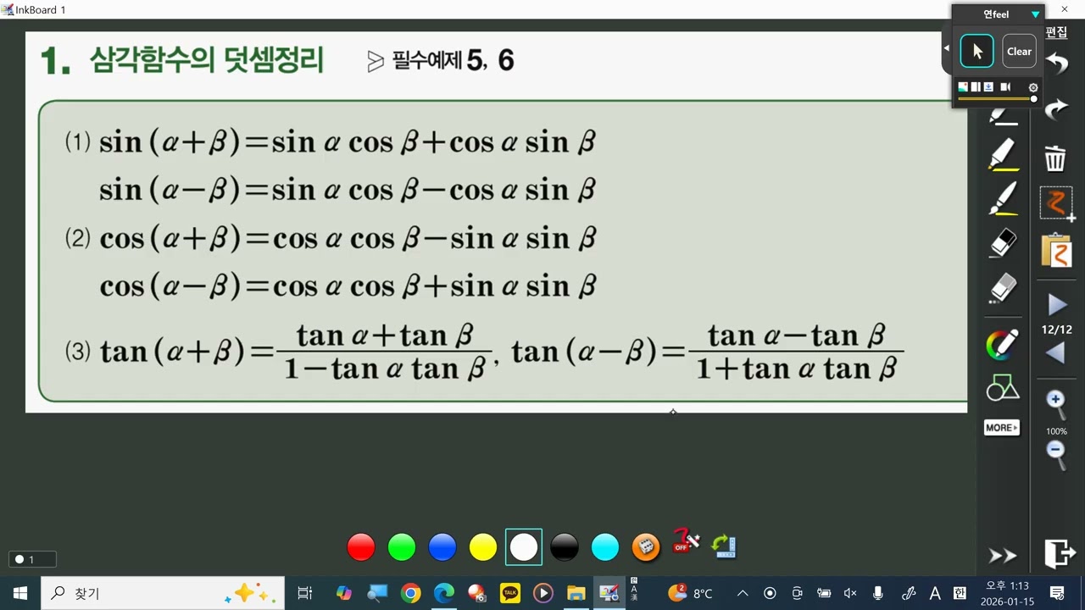The height and width of the screenshot is (610, 1085).
Task: Open Task View on the taskbar
Action: click(305, 593)
